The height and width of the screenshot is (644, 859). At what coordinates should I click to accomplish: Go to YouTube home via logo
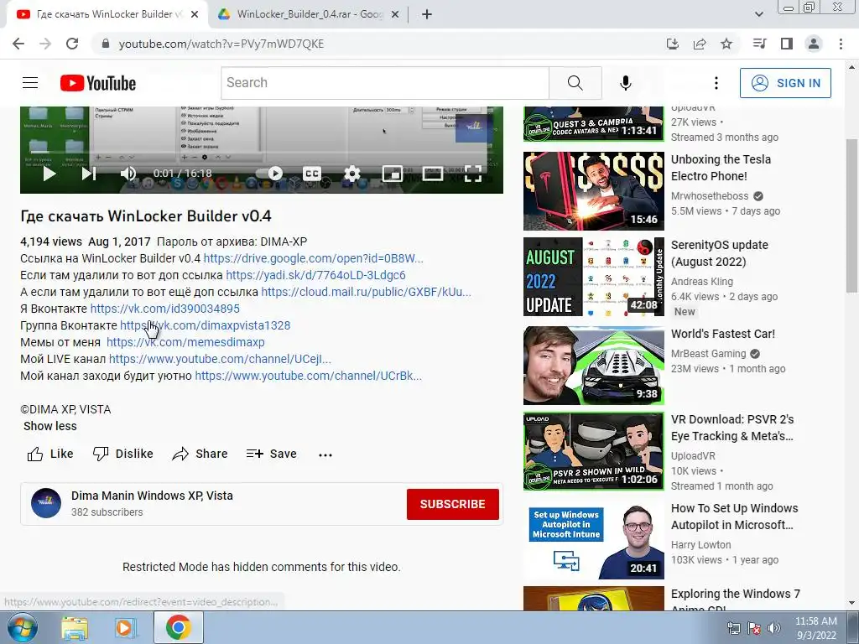[x=98, y=83]
